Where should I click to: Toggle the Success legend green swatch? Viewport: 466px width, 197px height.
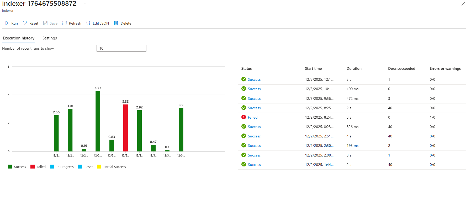coord(10,167)
